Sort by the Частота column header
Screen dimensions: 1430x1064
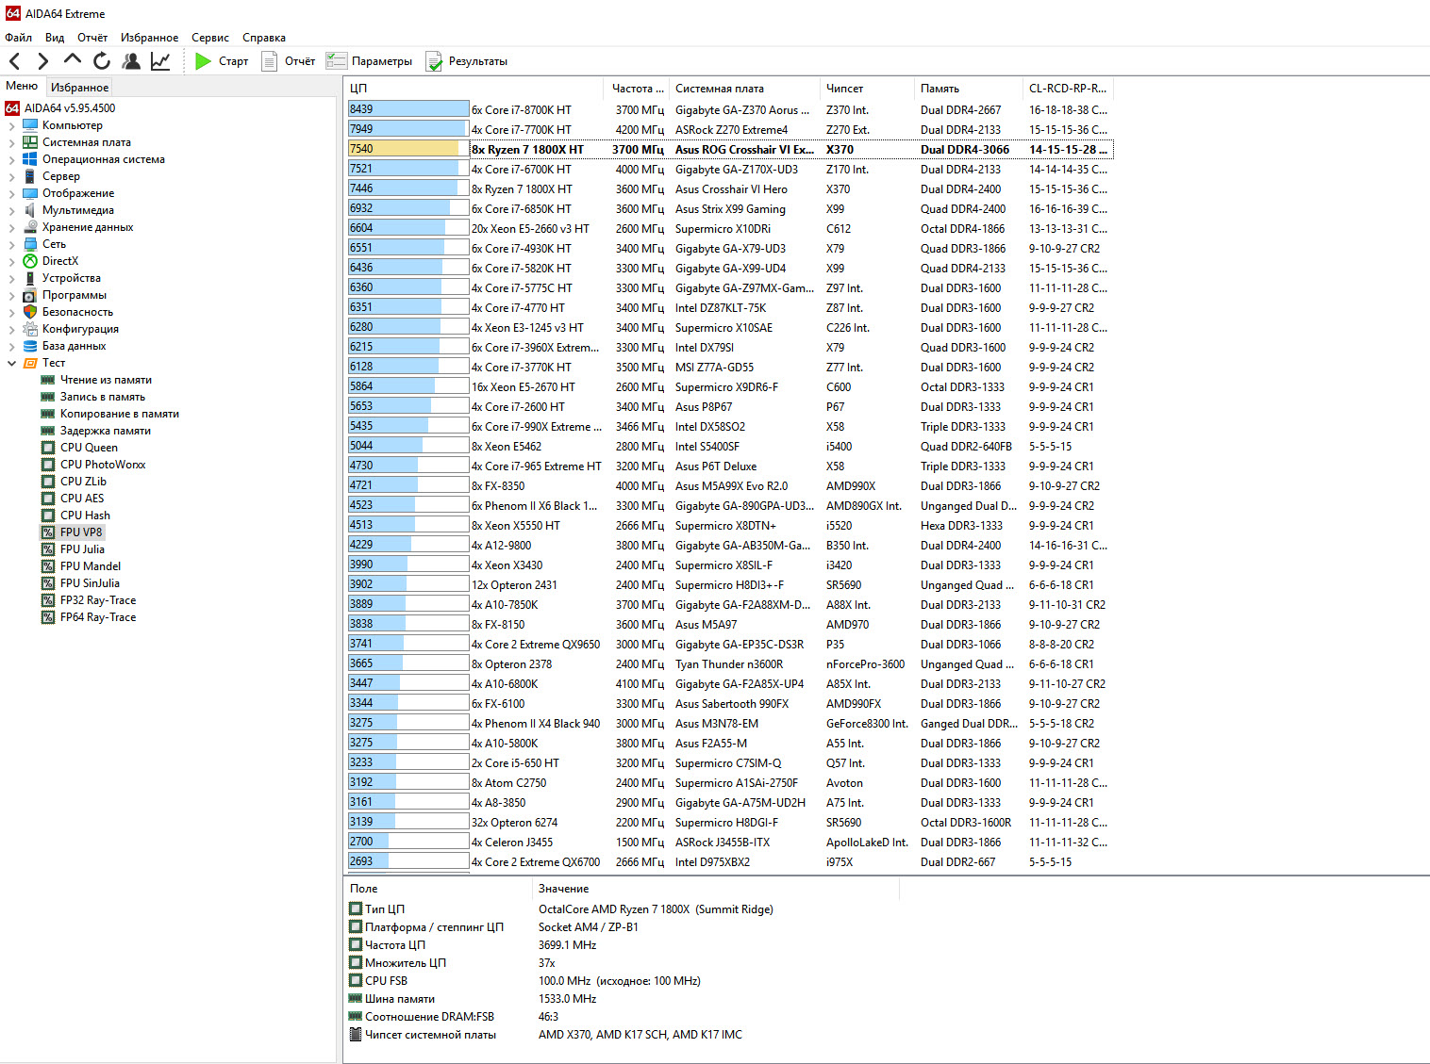point(636,89)
